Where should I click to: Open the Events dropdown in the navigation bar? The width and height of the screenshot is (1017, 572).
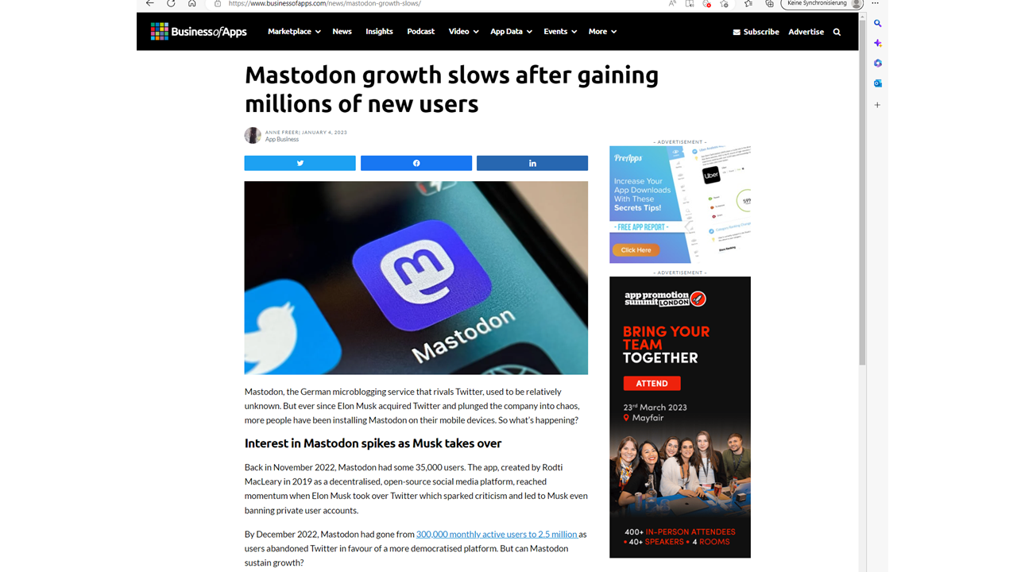pyautogui.click(x=560, y=32)
